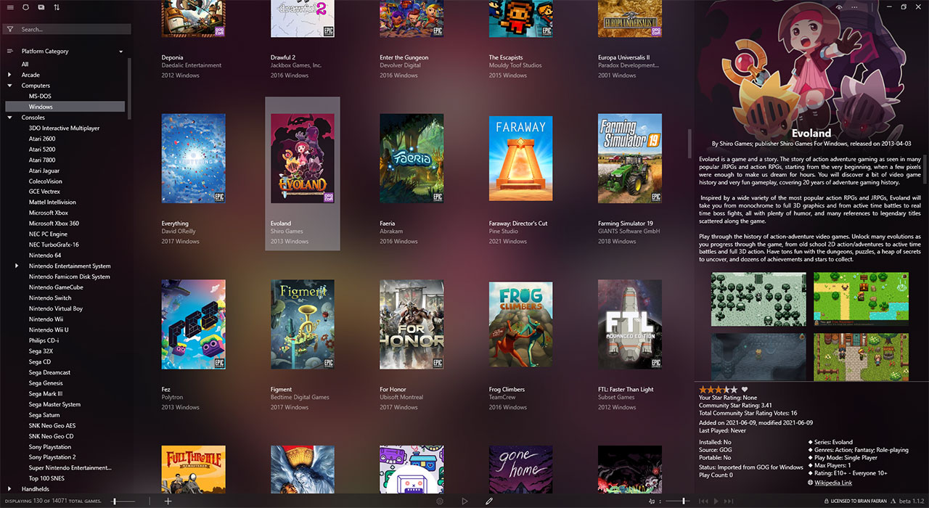Click the music note volume icon
The height and width of the screenshot is (508, 929).
tap(652, 501)
